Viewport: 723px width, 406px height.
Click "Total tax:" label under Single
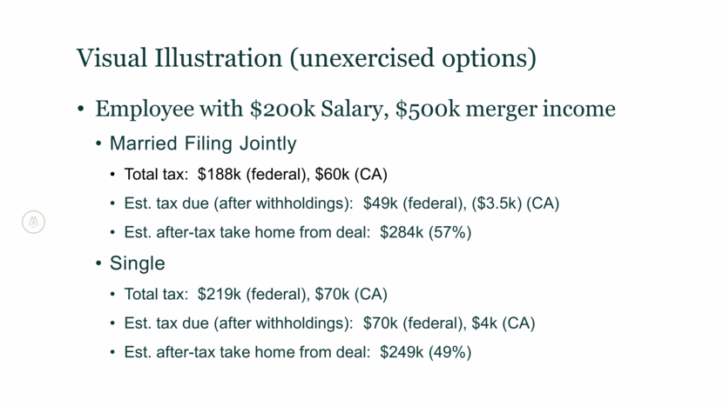coord(155,294)
